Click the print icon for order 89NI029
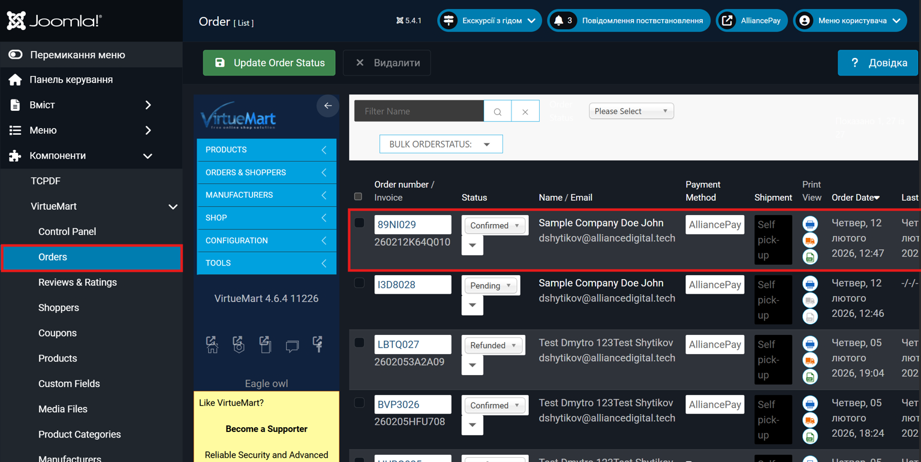The image size is (921, 462). click(809, 224)
